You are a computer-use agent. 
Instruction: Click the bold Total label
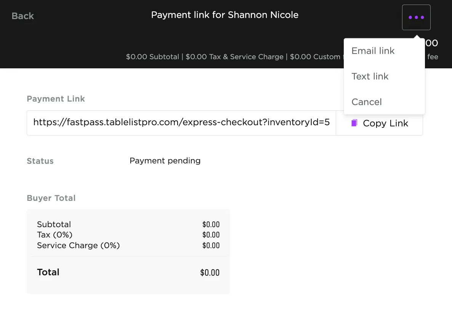coord(48,272)
